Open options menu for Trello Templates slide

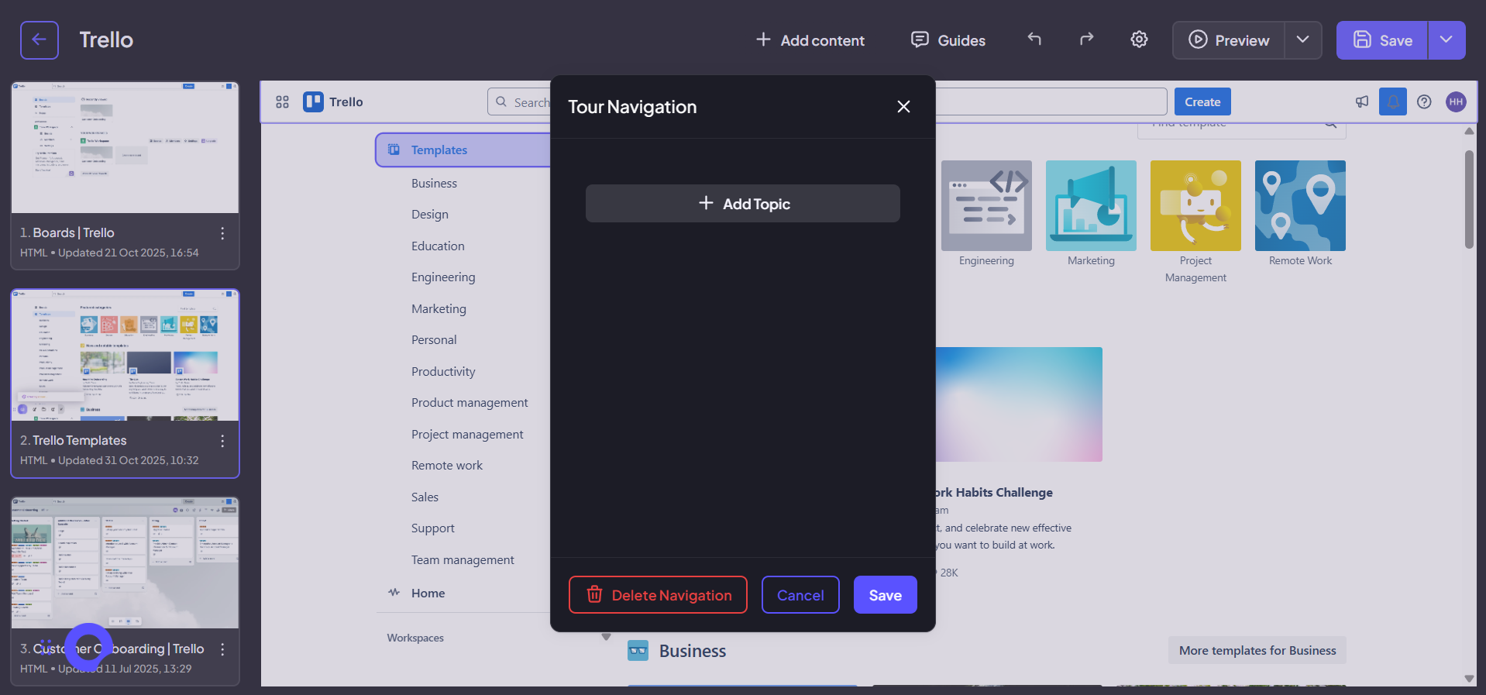point(222,441)
